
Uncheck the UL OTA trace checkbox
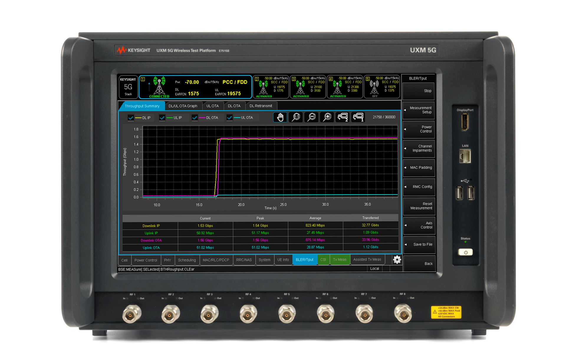coord(230,117)
